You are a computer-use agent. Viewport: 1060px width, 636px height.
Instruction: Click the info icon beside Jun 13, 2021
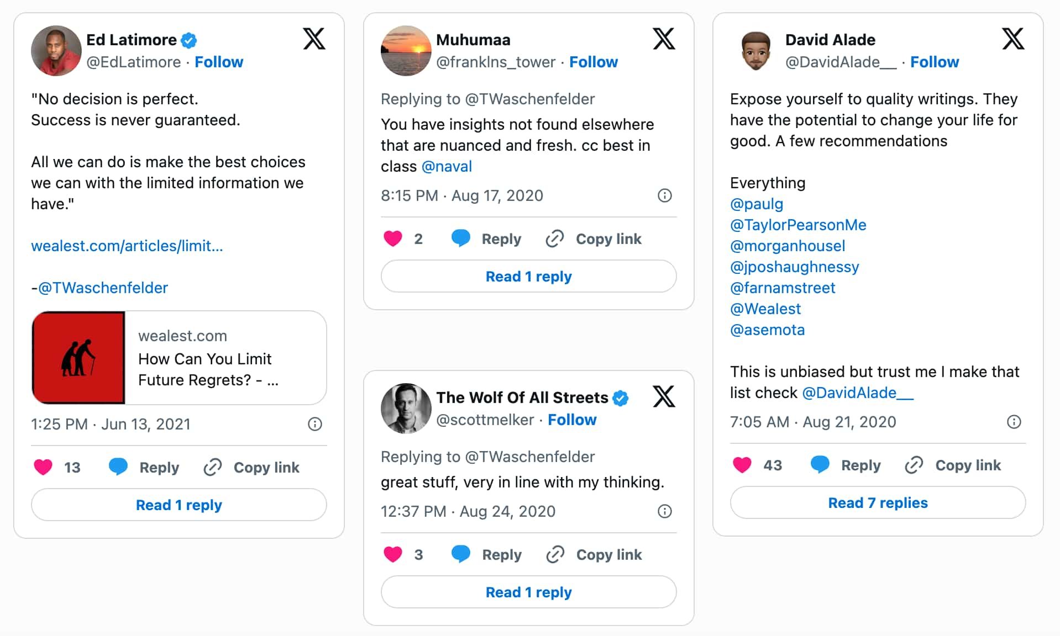click(315, 424)
